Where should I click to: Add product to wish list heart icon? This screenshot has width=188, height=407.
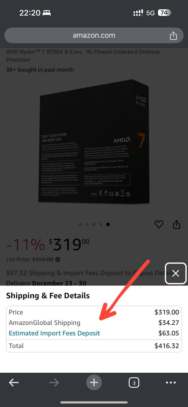(159, 224)
